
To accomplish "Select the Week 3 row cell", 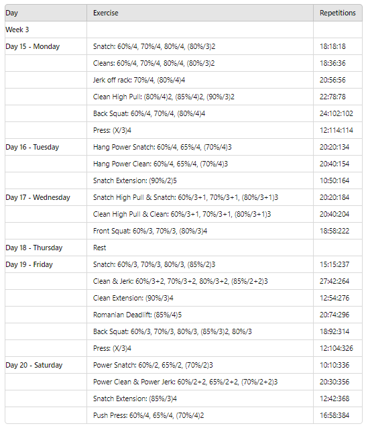I will pyautogui.click(x=46, y=30).
